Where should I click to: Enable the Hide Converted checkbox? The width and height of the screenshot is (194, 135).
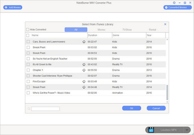(27, 29)
